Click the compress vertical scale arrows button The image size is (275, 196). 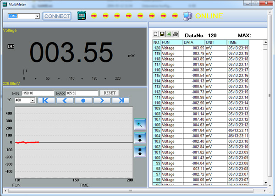139,151
